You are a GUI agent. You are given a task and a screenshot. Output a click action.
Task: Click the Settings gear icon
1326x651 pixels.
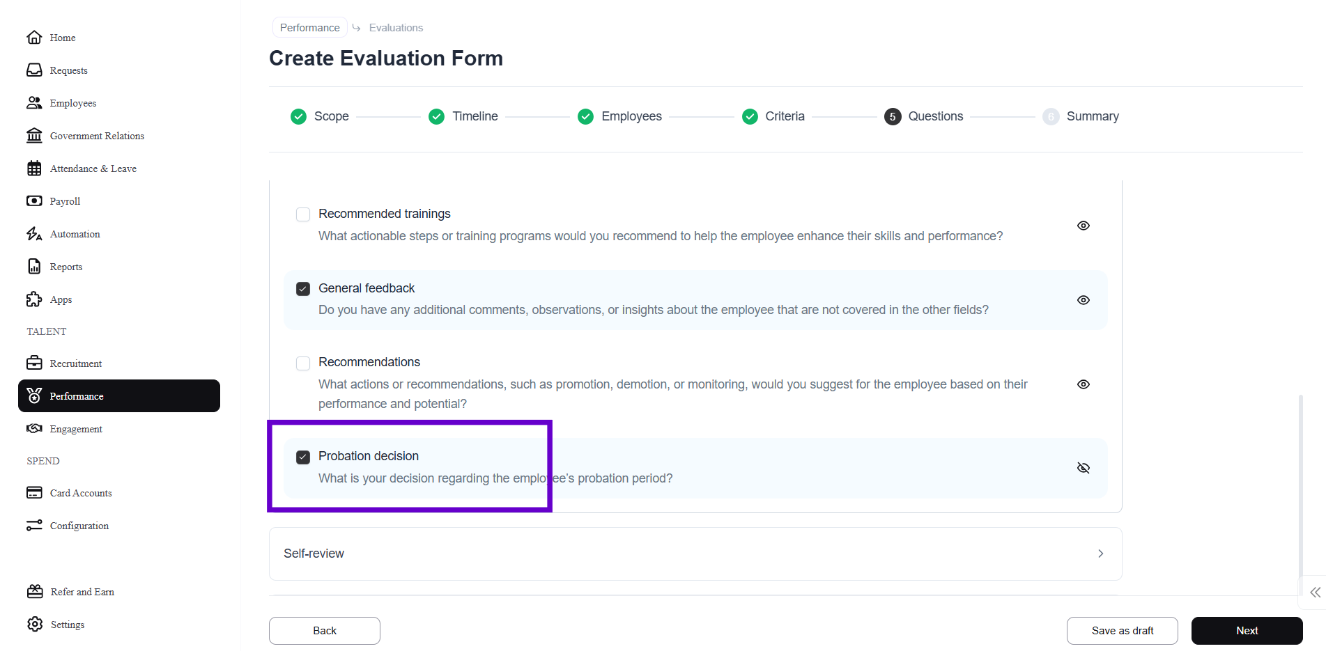click(x=35, y=625)
